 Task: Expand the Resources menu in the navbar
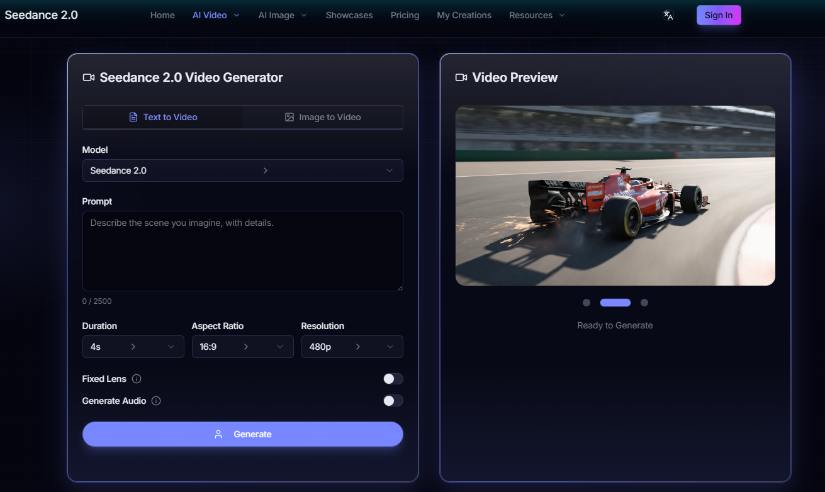(536, 14)
